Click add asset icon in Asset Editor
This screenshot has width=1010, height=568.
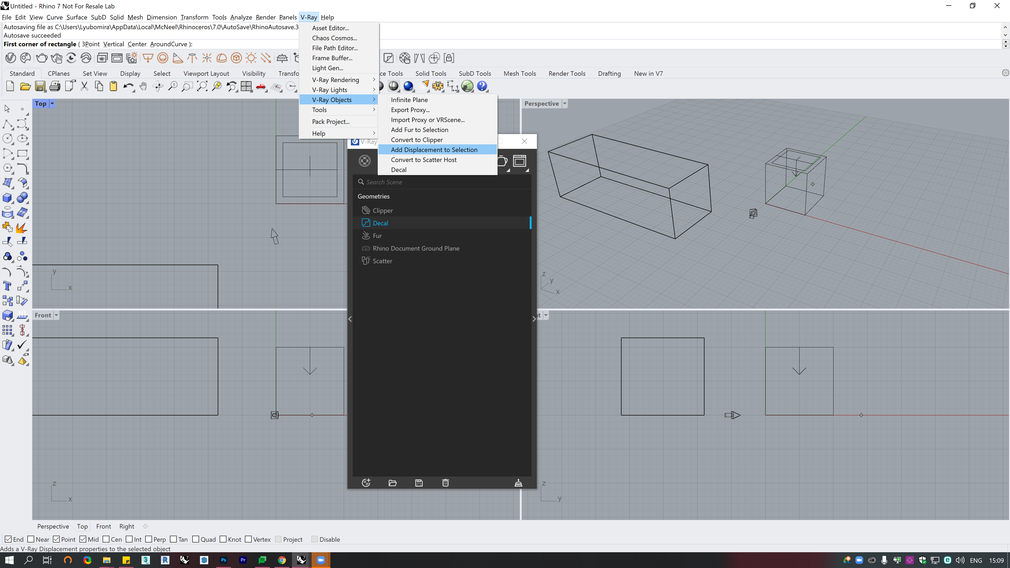pos(366,483)
